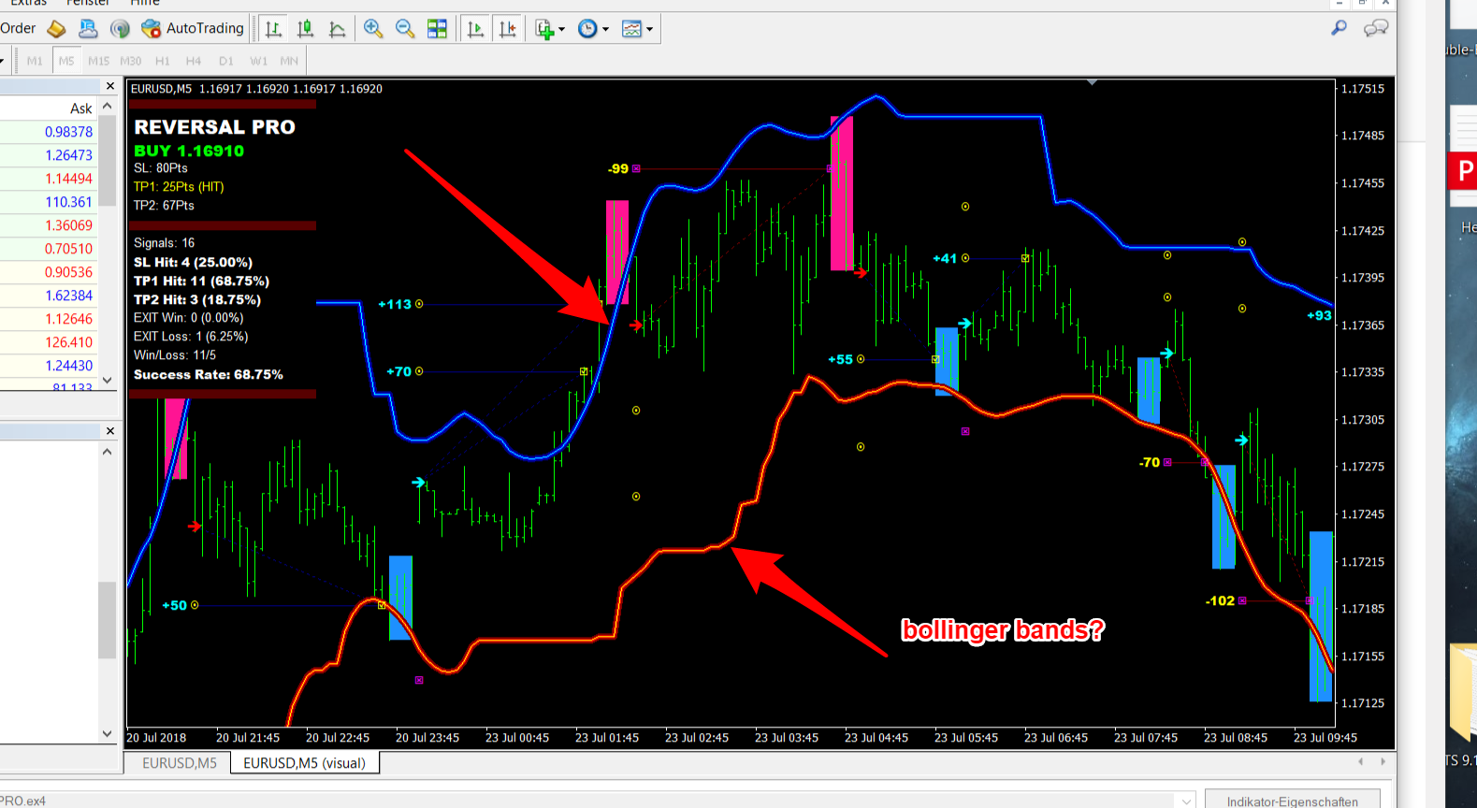Tile chart windows with the grid icon
This screenshot has width=1477, height=808.
pyautogui.click(x=437, y=29)
